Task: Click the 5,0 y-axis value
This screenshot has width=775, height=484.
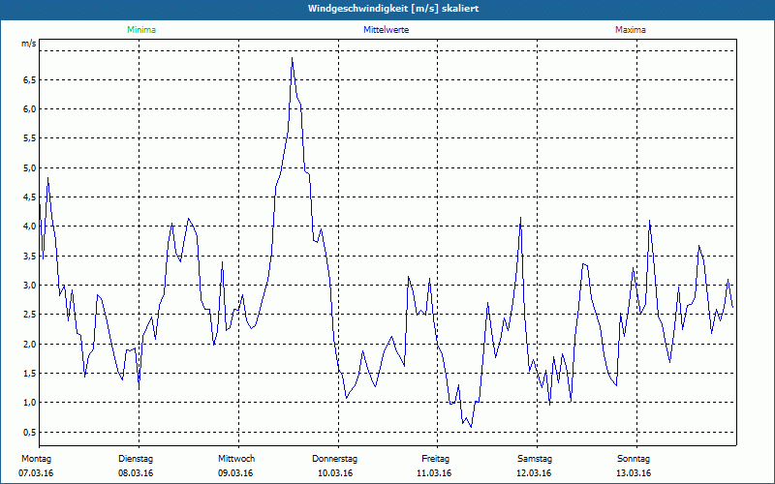Action: click(30, 167)
